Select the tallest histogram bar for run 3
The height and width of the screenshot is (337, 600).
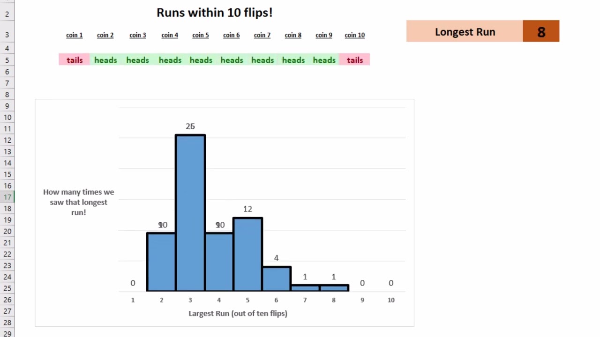tap(190, 213)
